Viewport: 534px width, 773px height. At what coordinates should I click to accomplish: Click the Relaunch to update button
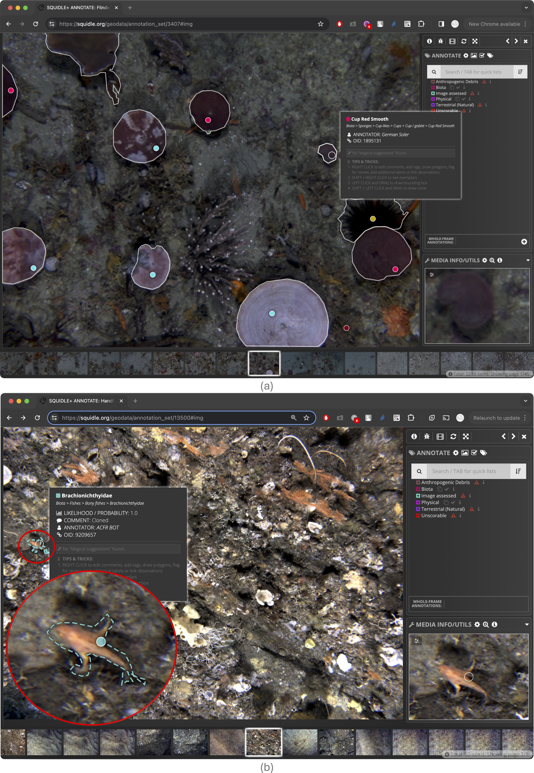[496, 418]
